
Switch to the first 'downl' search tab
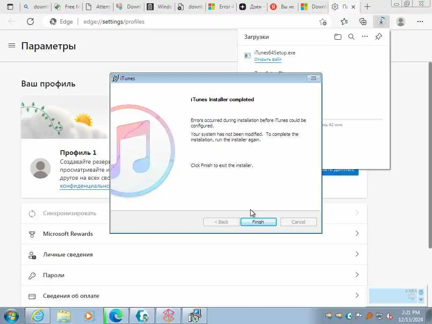click(36, 7)
